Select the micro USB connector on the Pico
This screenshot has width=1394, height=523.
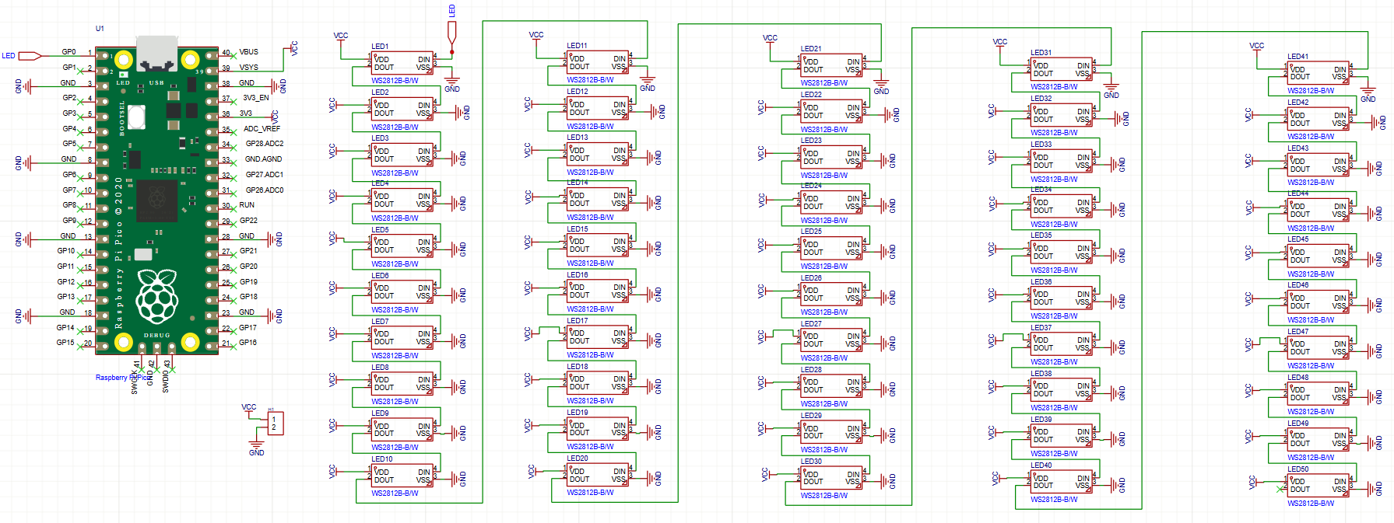(x=156, y=53)
